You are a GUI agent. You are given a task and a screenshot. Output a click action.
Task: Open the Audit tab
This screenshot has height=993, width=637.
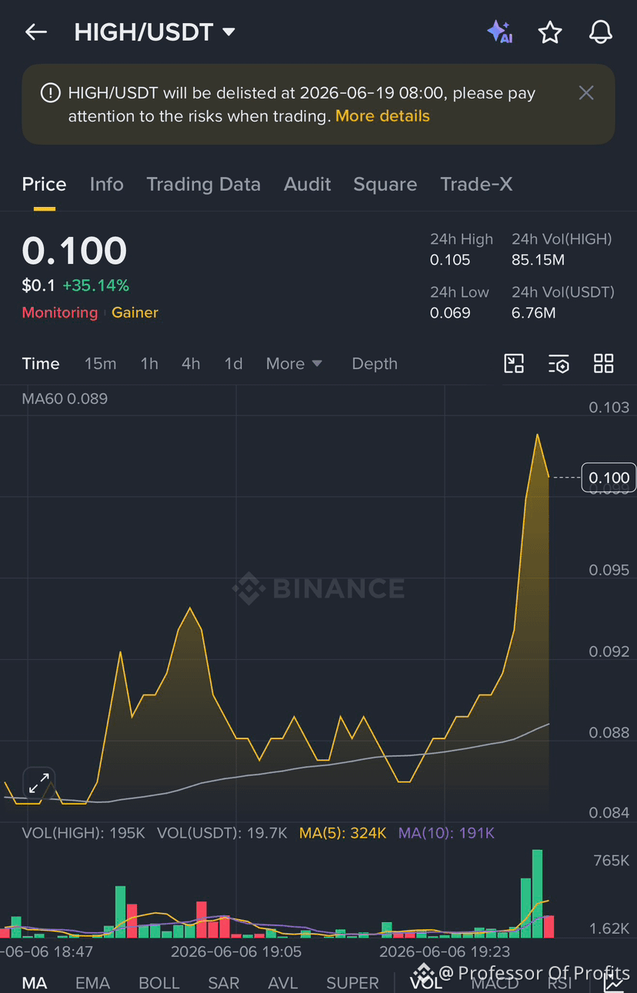pos(307,185)
